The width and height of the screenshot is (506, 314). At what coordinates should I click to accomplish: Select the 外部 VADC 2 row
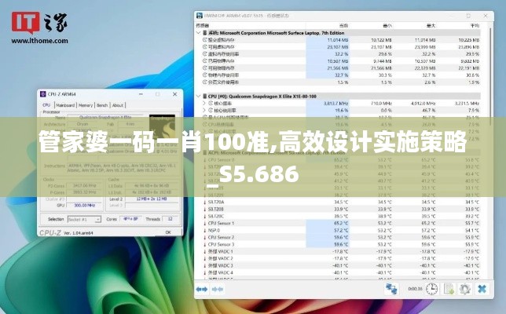(342, 258)
